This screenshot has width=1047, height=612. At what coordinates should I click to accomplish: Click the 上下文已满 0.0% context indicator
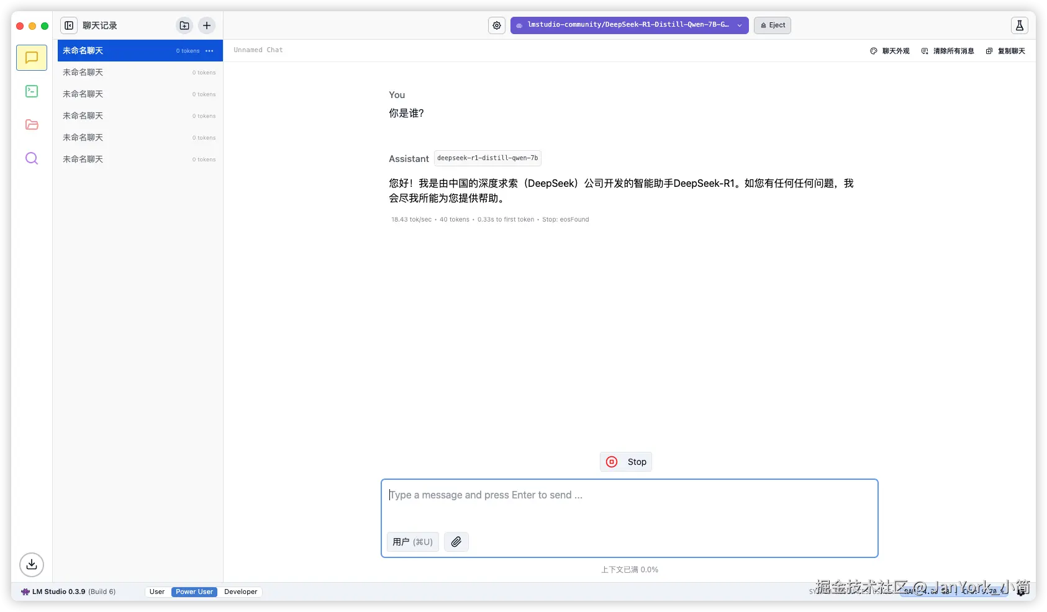(630, 570)
